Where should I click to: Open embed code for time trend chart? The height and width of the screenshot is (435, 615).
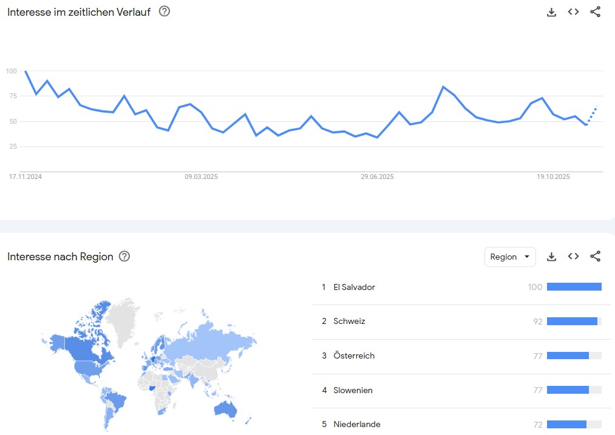pyautogui.click(x=573, y=12)
